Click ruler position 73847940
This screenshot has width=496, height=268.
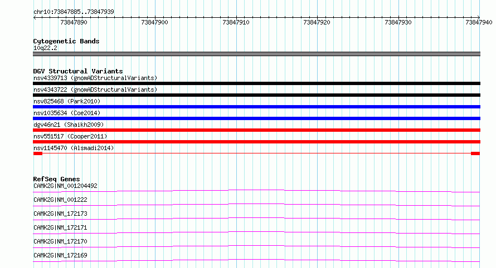click(479, 22)
